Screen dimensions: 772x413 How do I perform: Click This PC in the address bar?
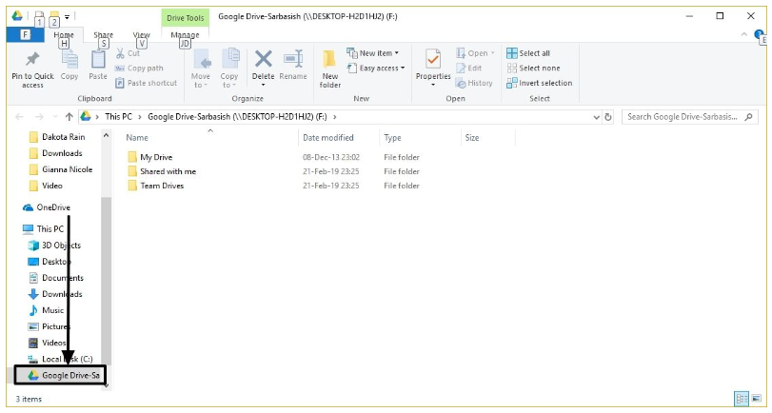click(119, 117)
